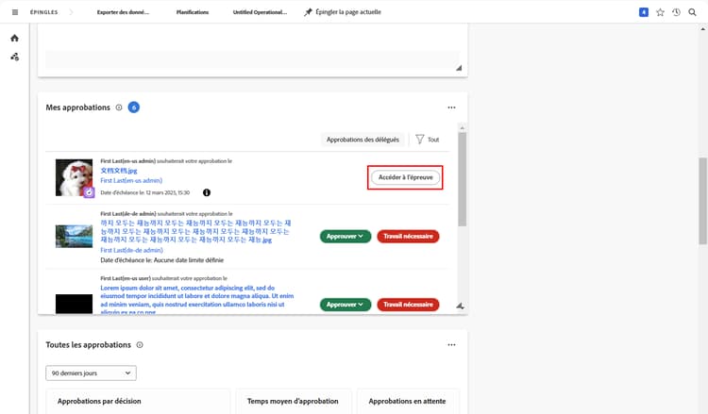Click the dog image thumbnail
The width and height of the screenshot is (708, 414).
pos(74,177)
